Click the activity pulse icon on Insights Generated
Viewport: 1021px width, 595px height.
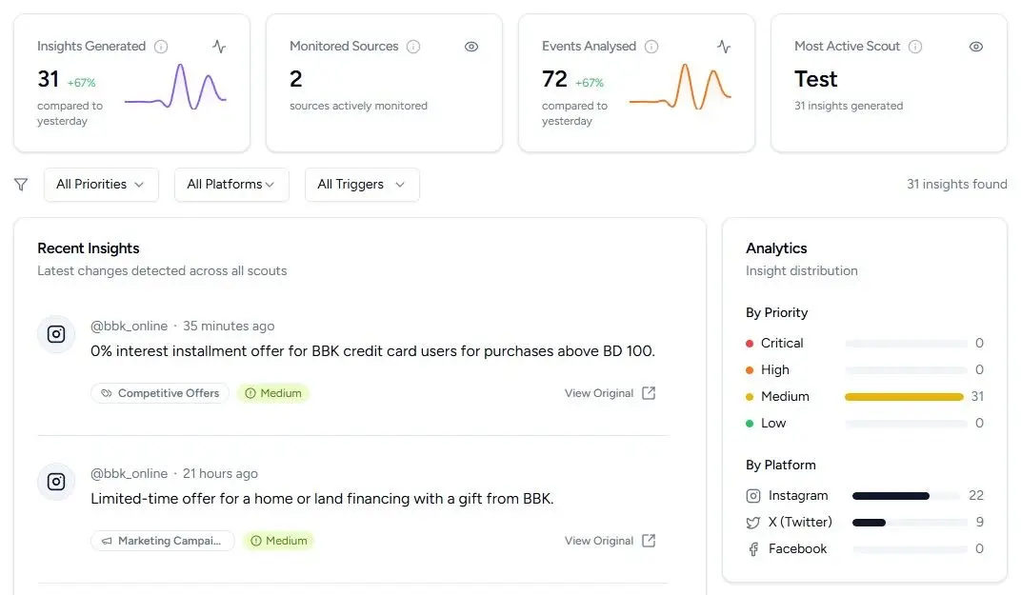point(219,47)
